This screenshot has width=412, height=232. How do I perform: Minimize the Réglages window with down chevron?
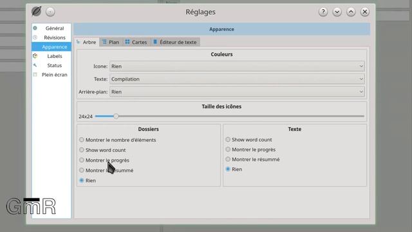pyautogui.click(x=337, y=12)
